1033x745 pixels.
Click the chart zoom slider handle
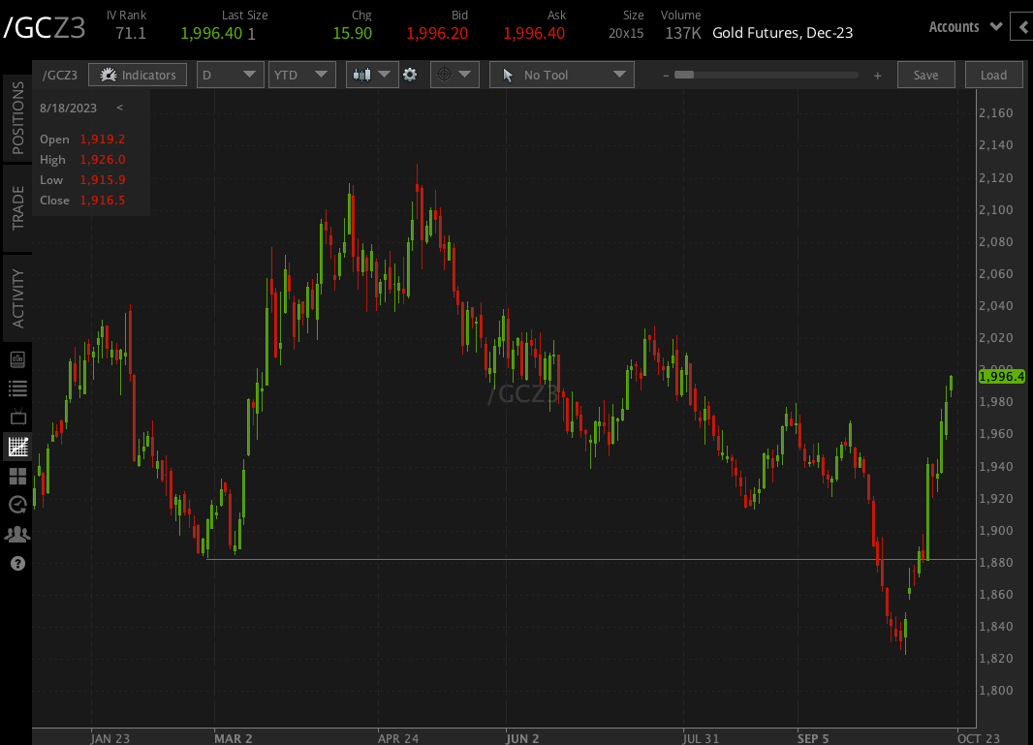684,76
